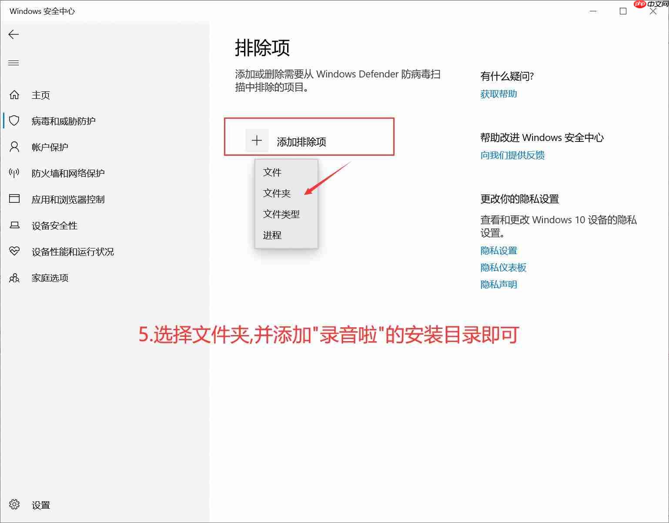669x523 pixels.
Task: Select 文件类型 exclusion option
Action: (x=281, y=214)
